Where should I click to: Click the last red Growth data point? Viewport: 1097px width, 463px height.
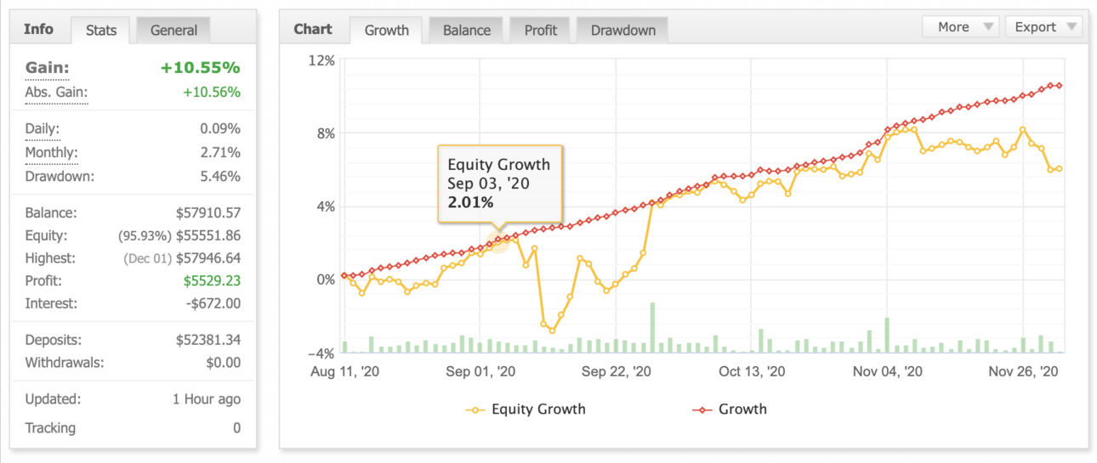[1060, 85]
